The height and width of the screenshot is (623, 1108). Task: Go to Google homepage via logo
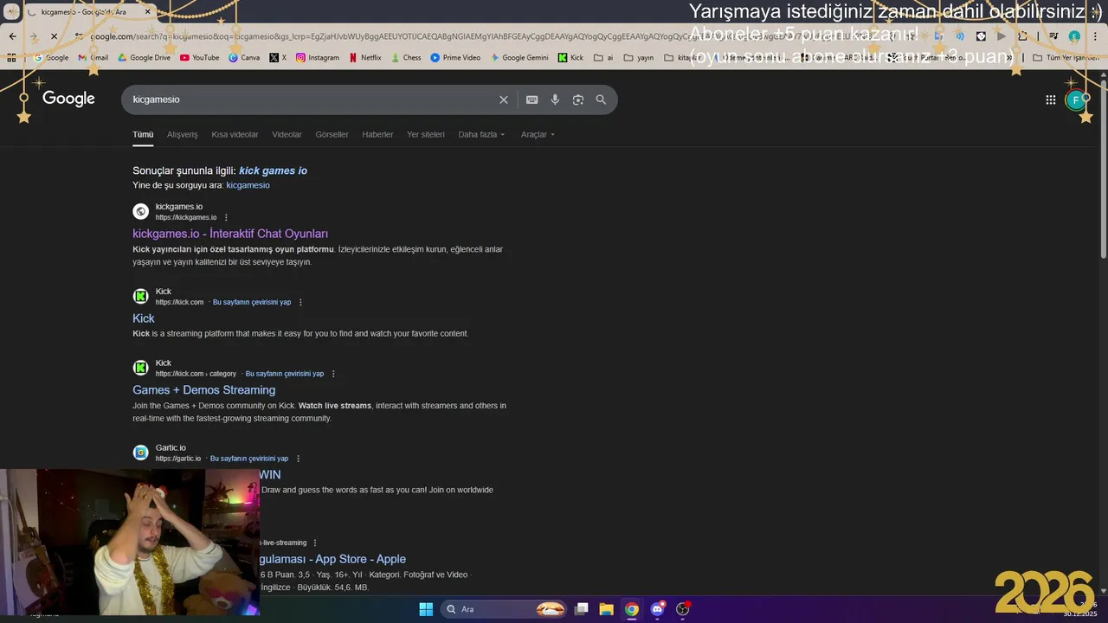point(69,99)
